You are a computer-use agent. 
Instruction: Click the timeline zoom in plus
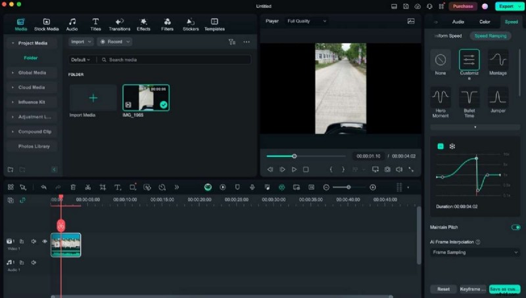coord(372,187)
